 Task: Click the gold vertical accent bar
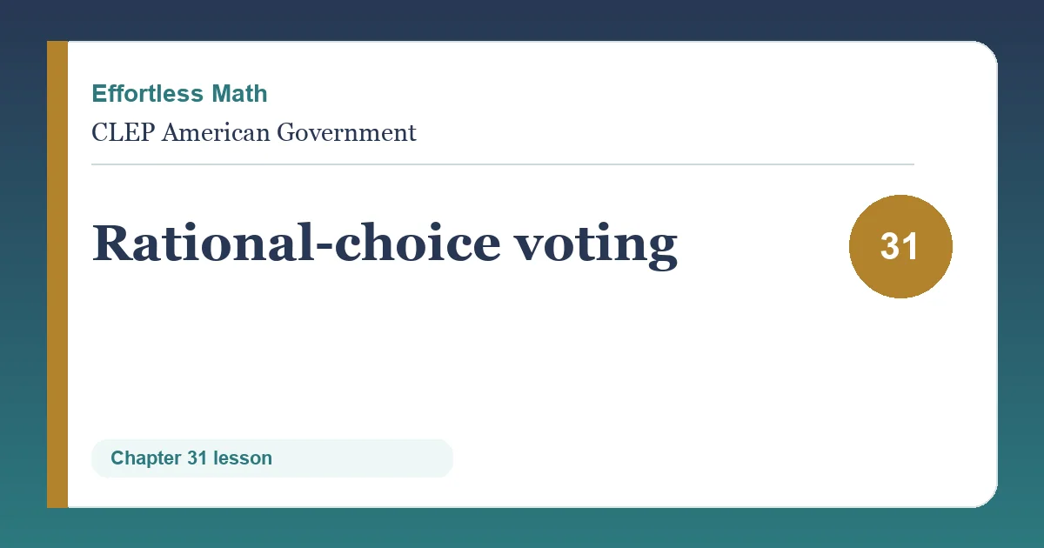coord(57,274)
